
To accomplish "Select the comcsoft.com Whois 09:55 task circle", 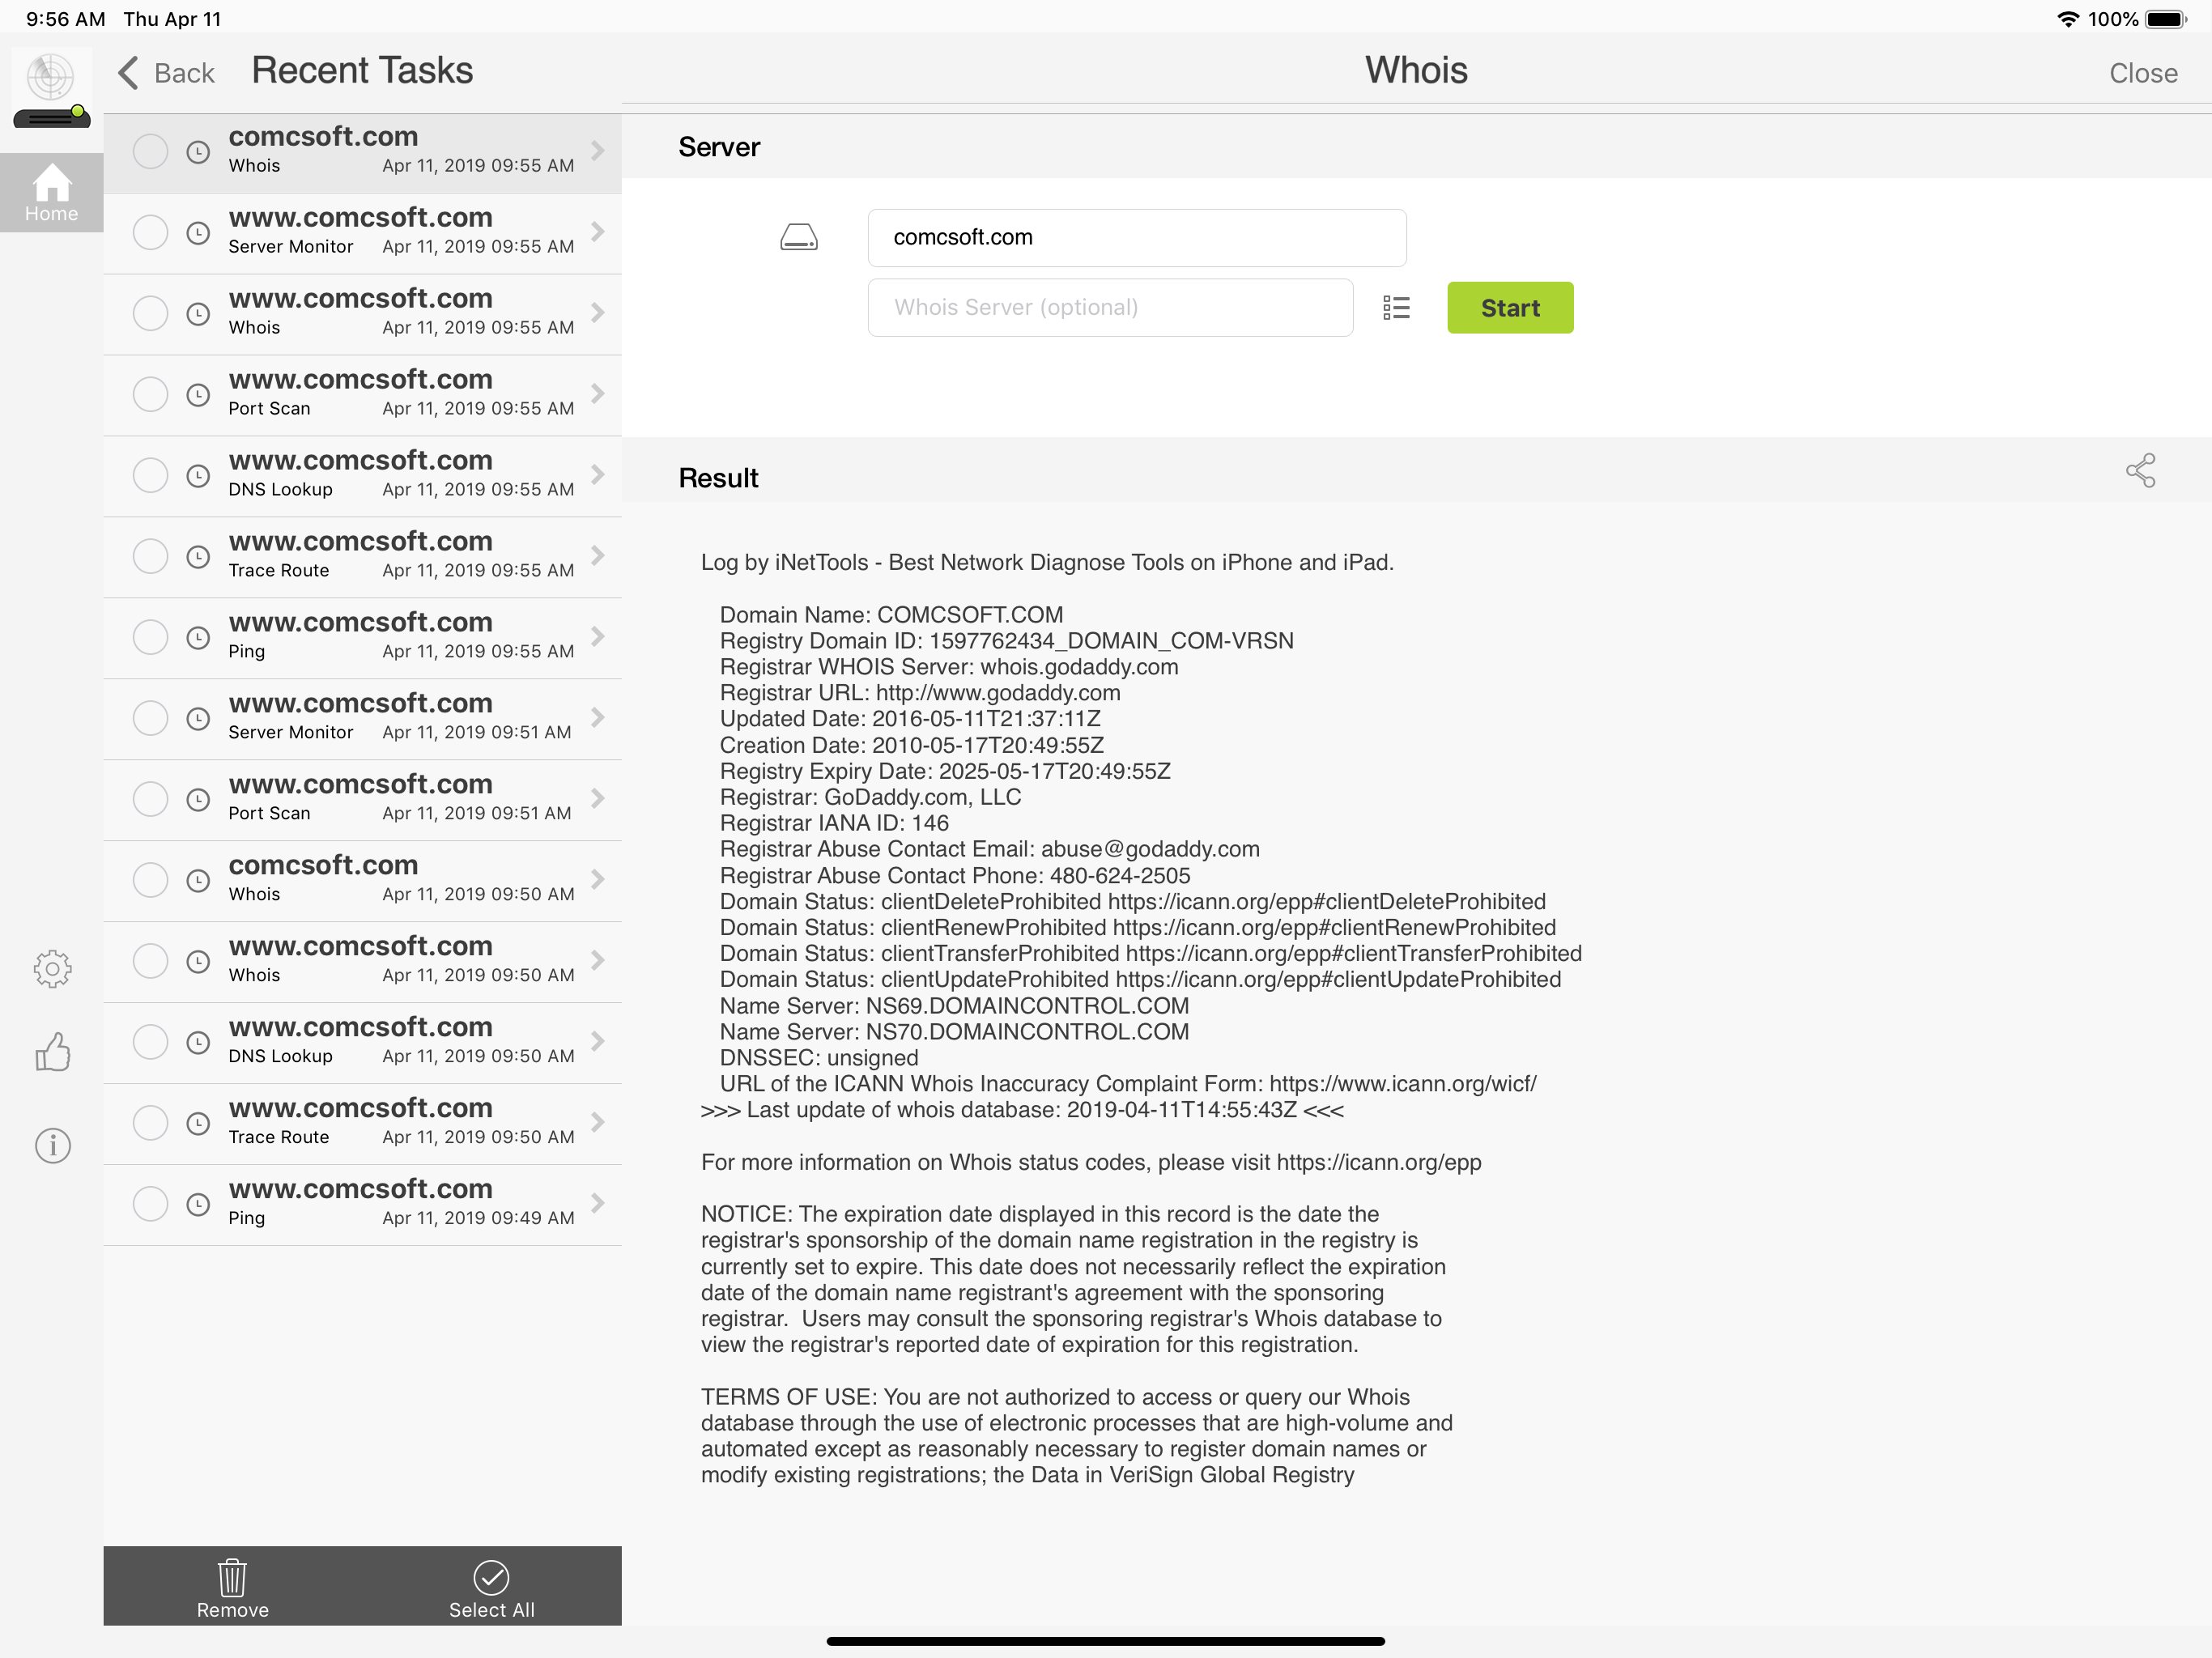I will 150,151.
